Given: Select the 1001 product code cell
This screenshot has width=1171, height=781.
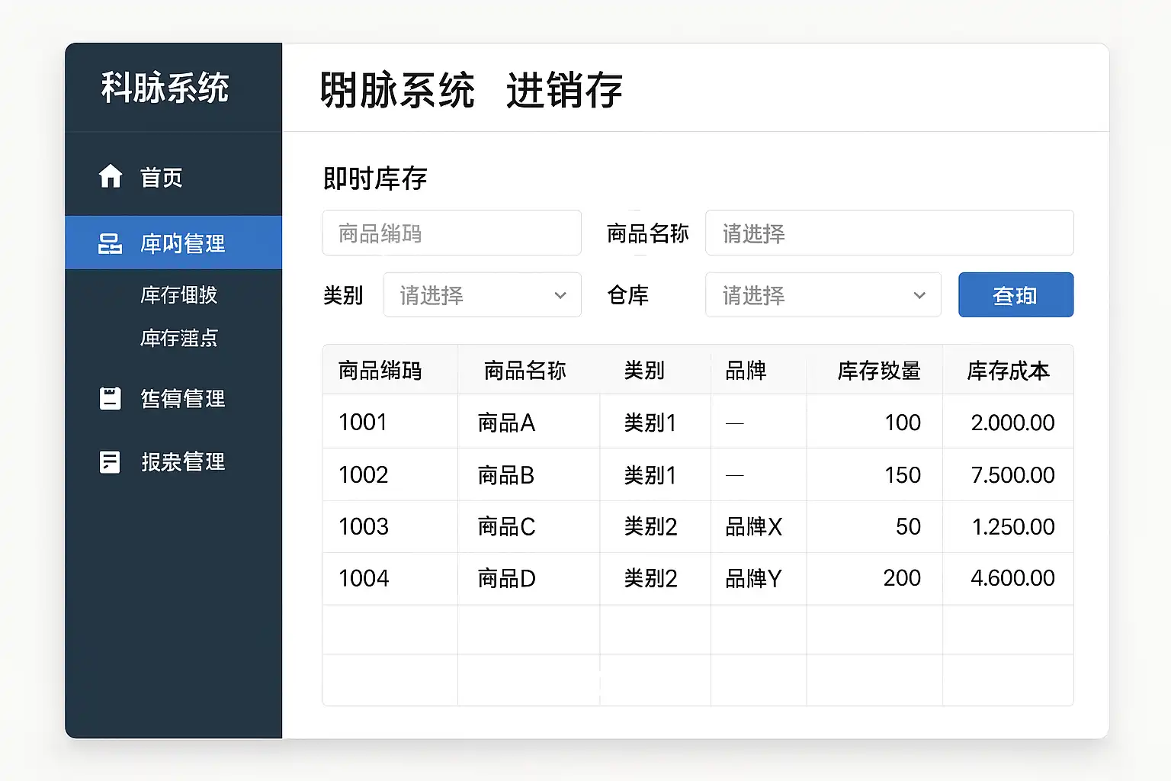Looking at the screenshot, I should pyautogui.click(x=363, y=422).
